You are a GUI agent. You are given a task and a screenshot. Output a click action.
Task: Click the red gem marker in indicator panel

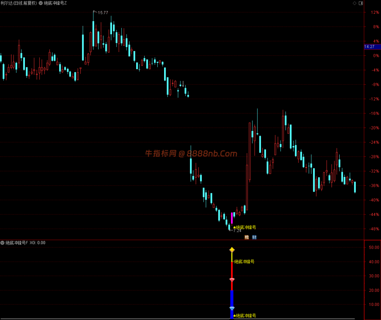tap(232, 280)
